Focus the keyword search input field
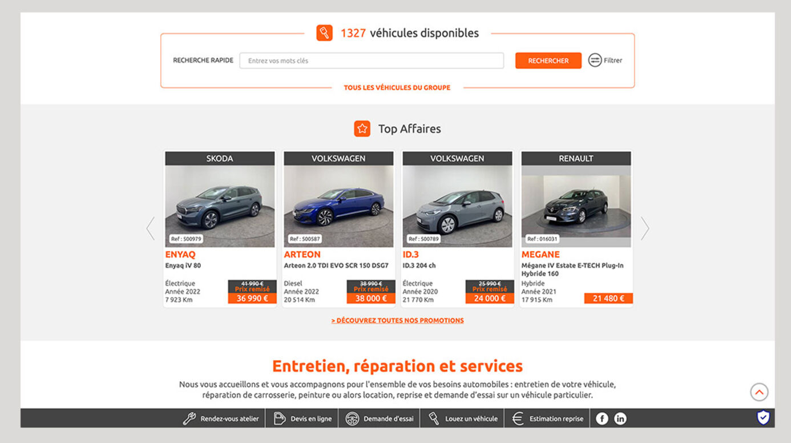791x443 pixels. click(x=372, y=61)
